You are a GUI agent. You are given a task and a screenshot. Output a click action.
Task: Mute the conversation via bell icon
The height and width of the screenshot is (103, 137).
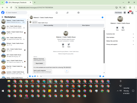pos(117,28)
